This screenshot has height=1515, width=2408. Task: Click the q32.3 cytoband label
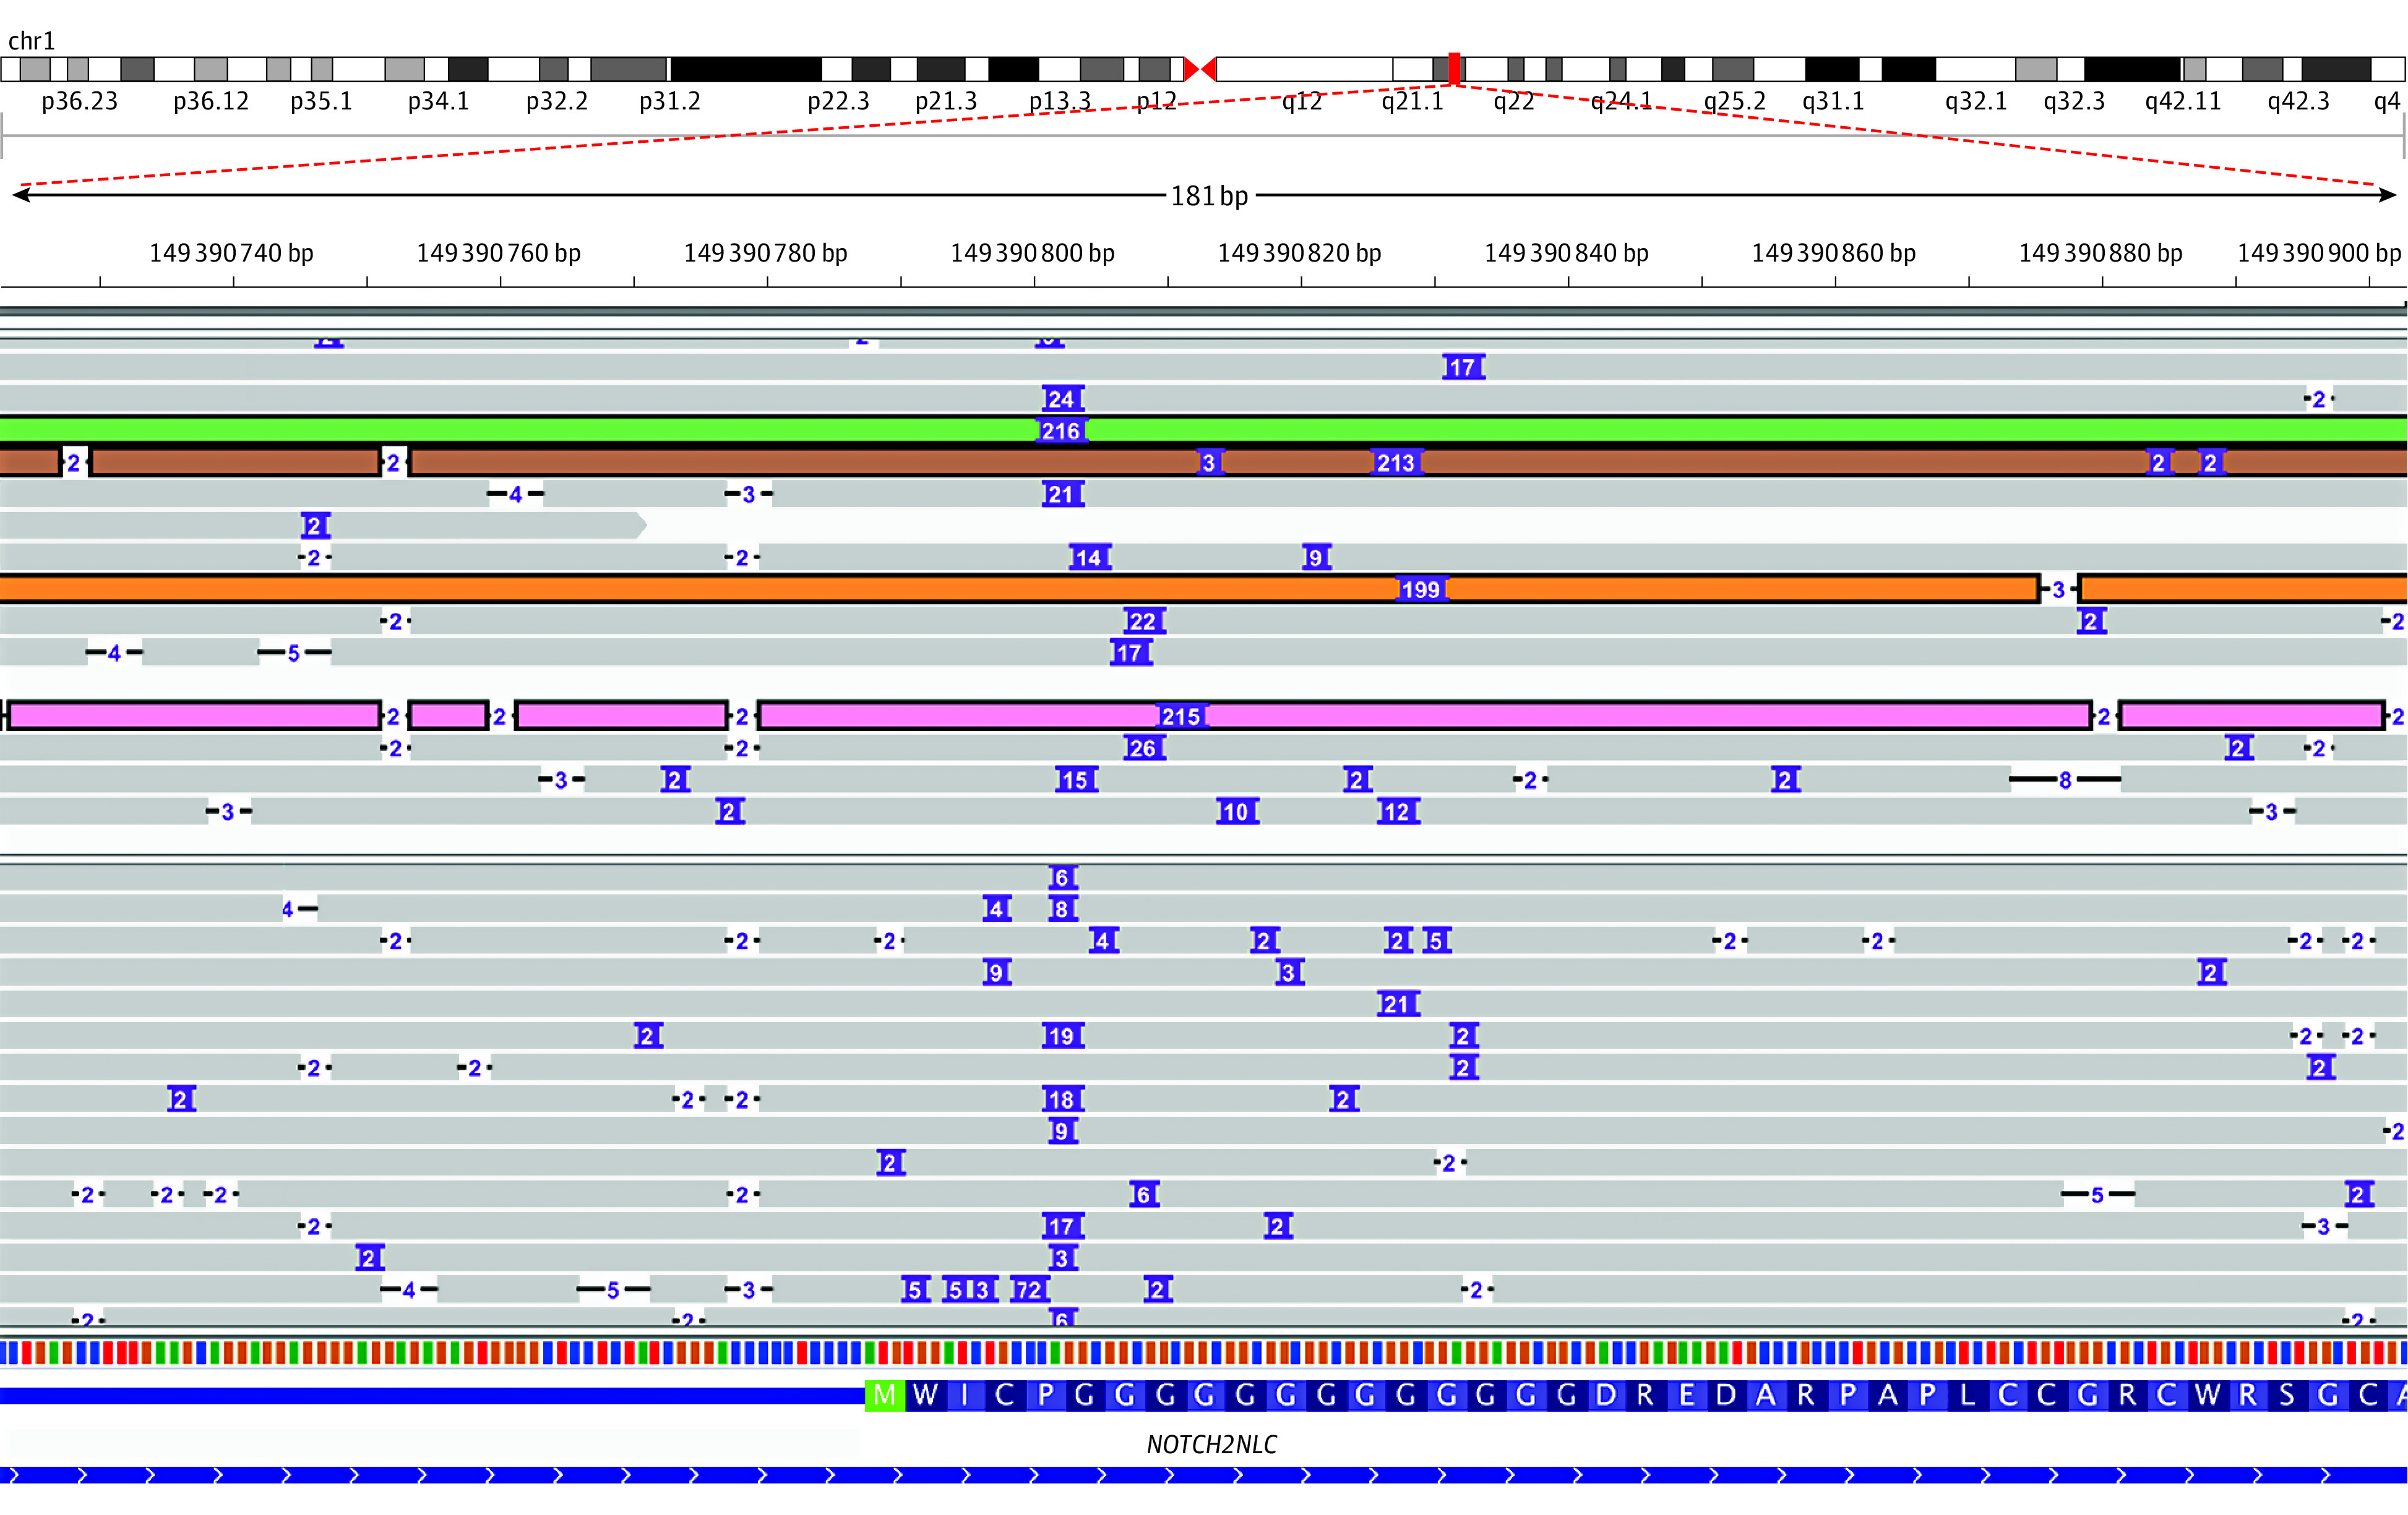tap(2074, 101)
